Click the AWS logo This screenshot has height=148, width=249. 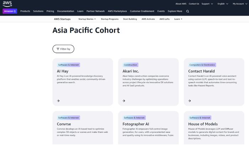click(x=7, y=4)
